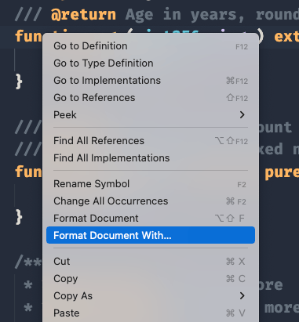
Task: Pick Go to References option
Action: click(x=151, y=98)
